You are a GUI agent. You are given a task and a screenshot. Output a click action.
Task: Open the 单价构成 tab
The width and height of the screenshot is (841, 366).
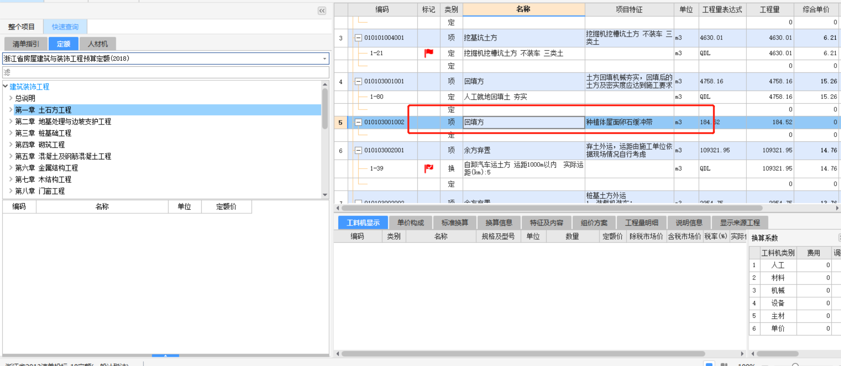tap(410, 223)
